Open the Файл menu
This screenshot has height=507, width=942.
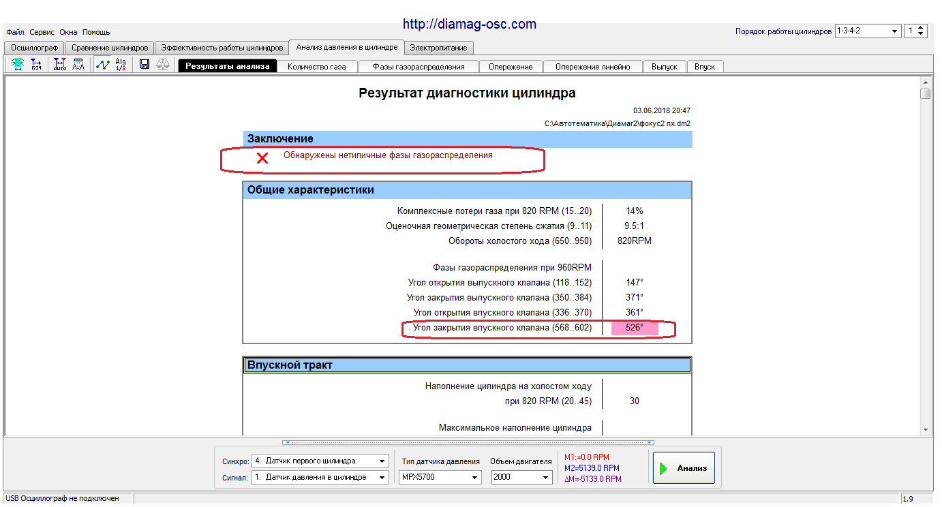click(15, 32)
